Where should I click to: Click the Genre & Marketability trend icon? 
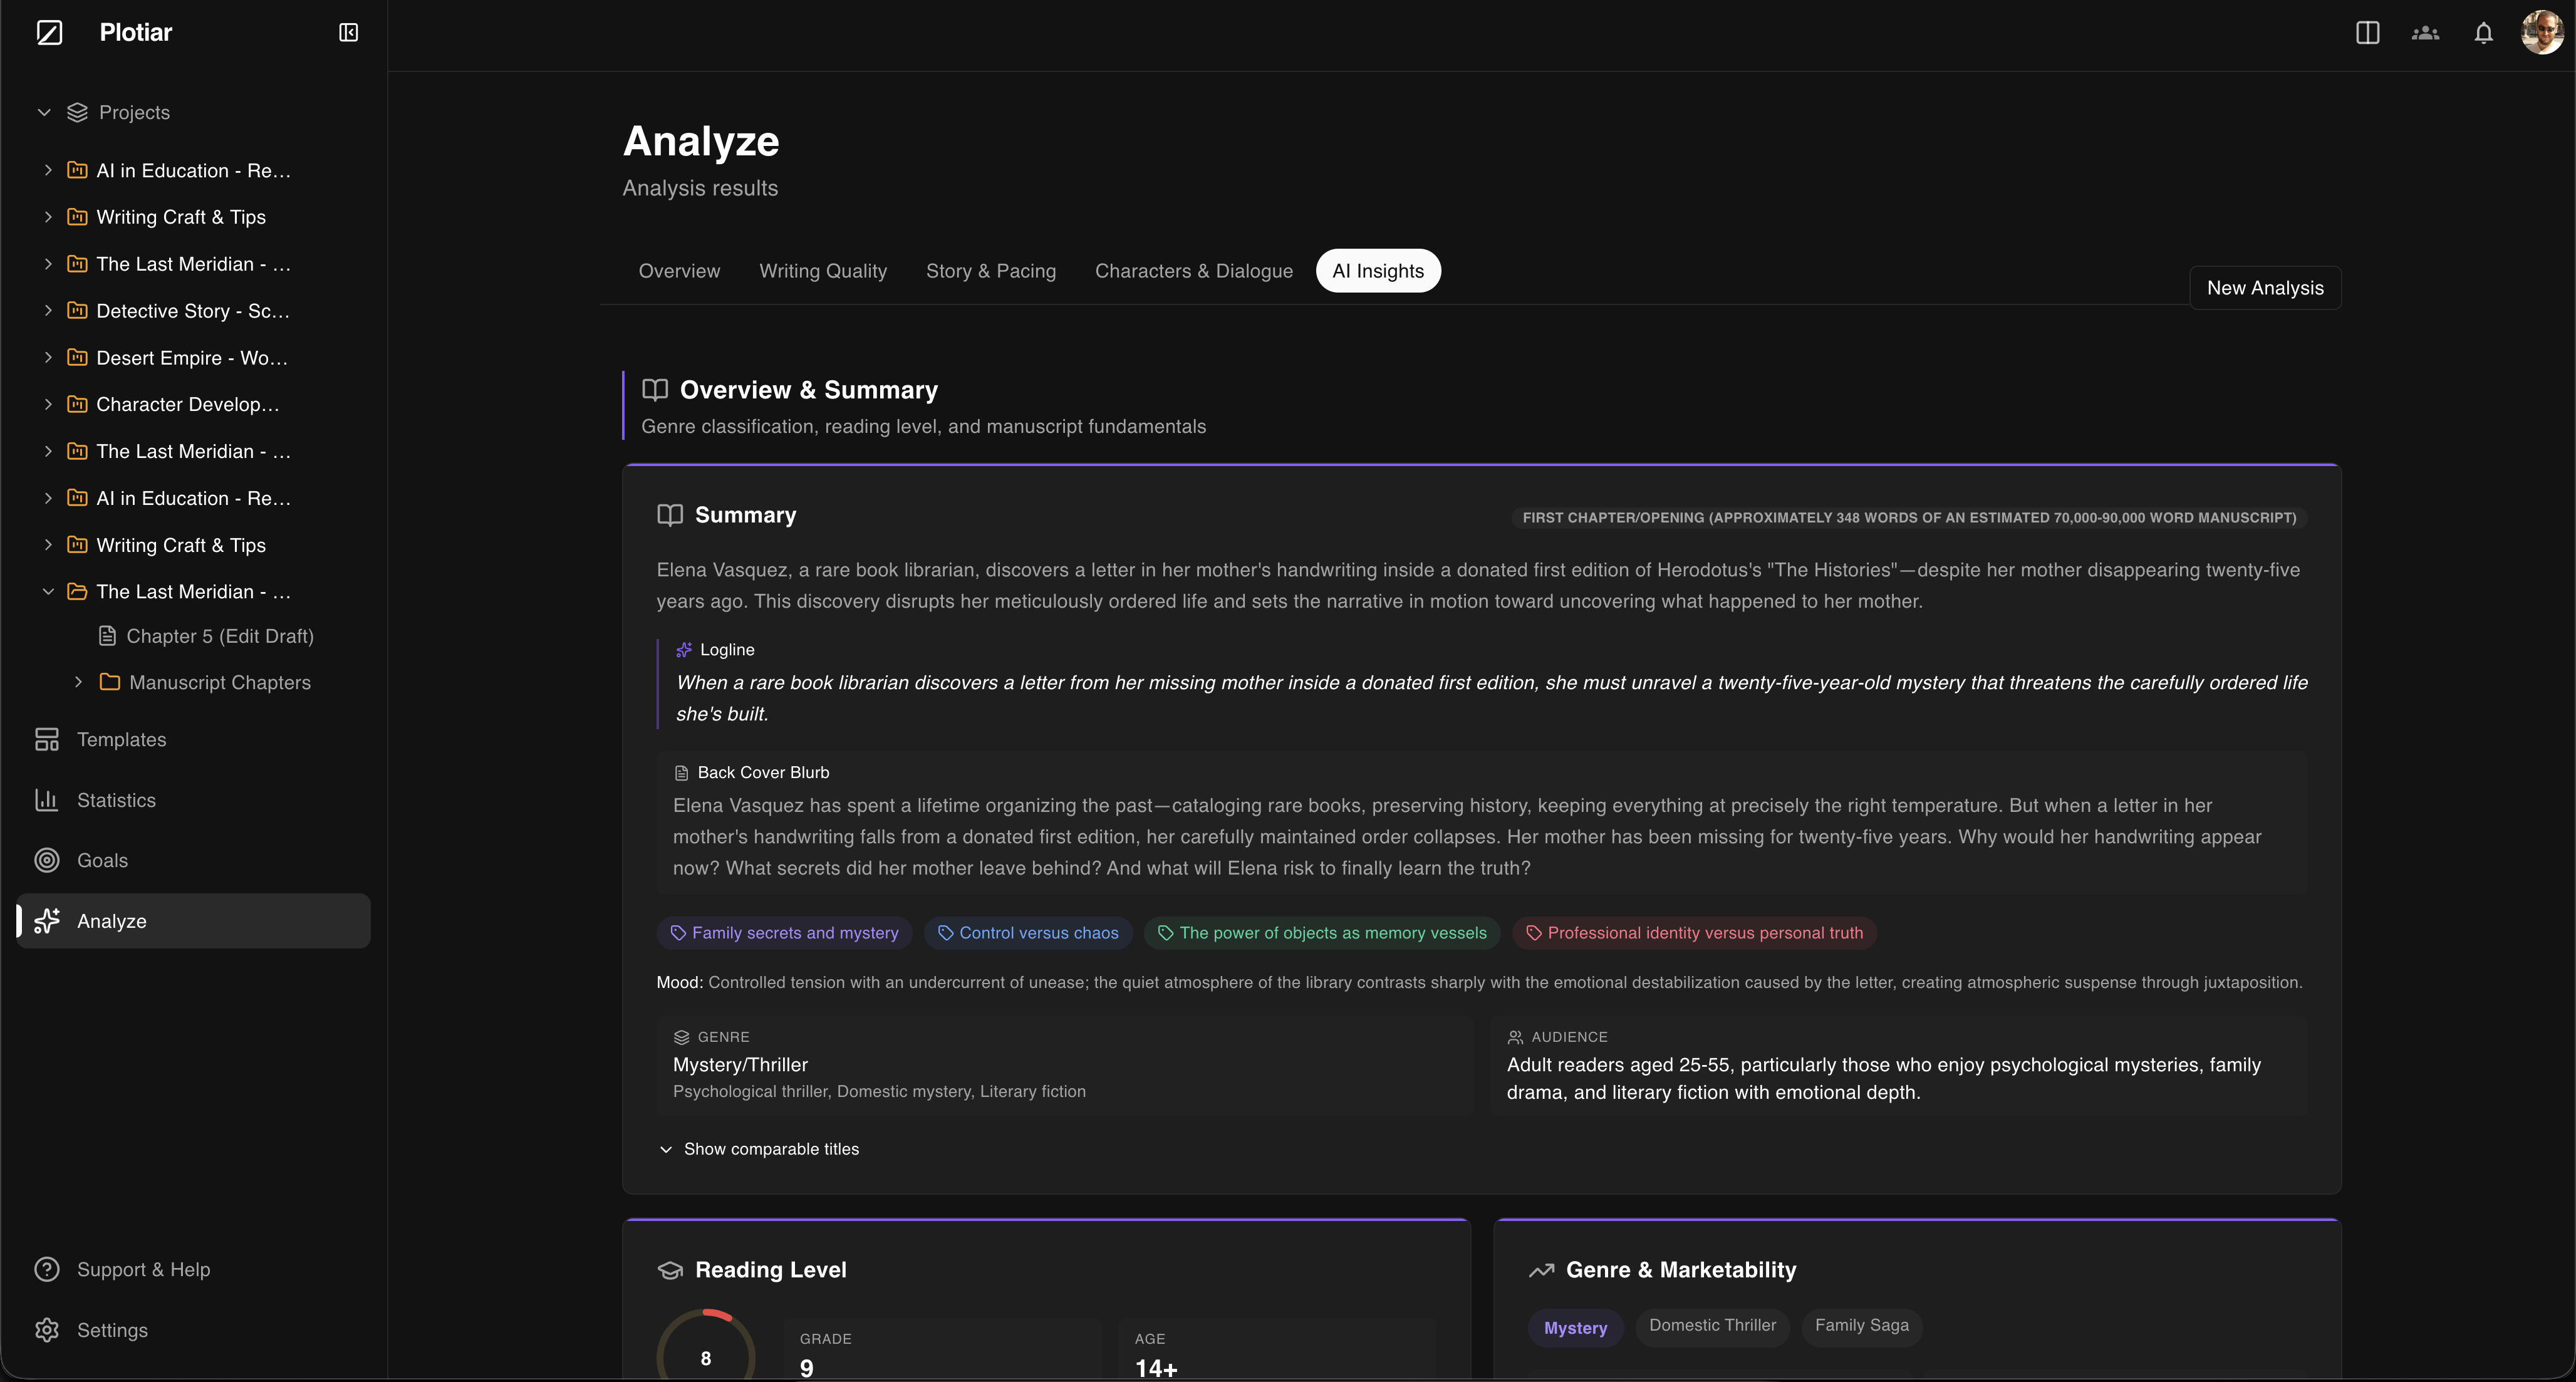[1541, 1270]
